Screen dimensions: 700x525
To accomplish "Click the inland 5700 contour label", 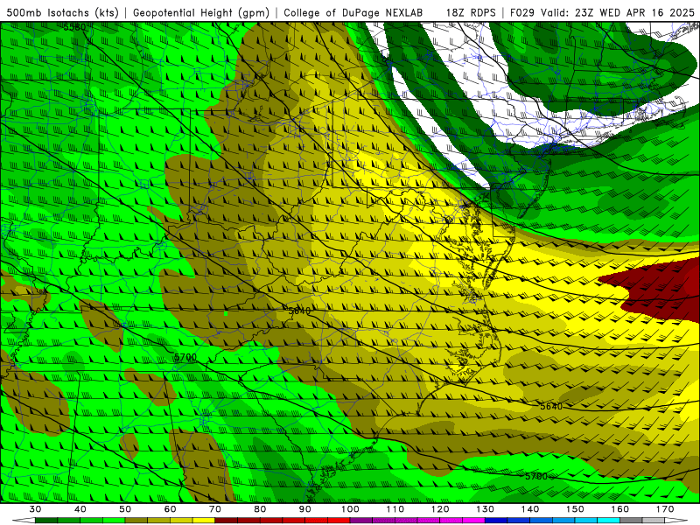I will pos(185,357).
